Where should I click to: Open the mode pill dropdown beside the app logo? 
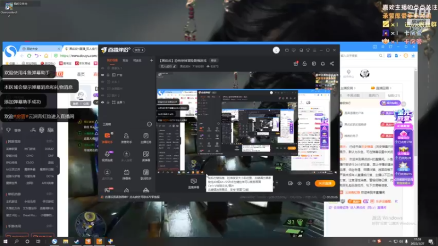pos(139,50)
